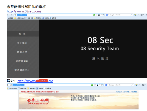The height and width of the screenshot is (111, 147).
Task: Open the http://www.08sec.com/ hyperlink
Action: click(24, 11)
